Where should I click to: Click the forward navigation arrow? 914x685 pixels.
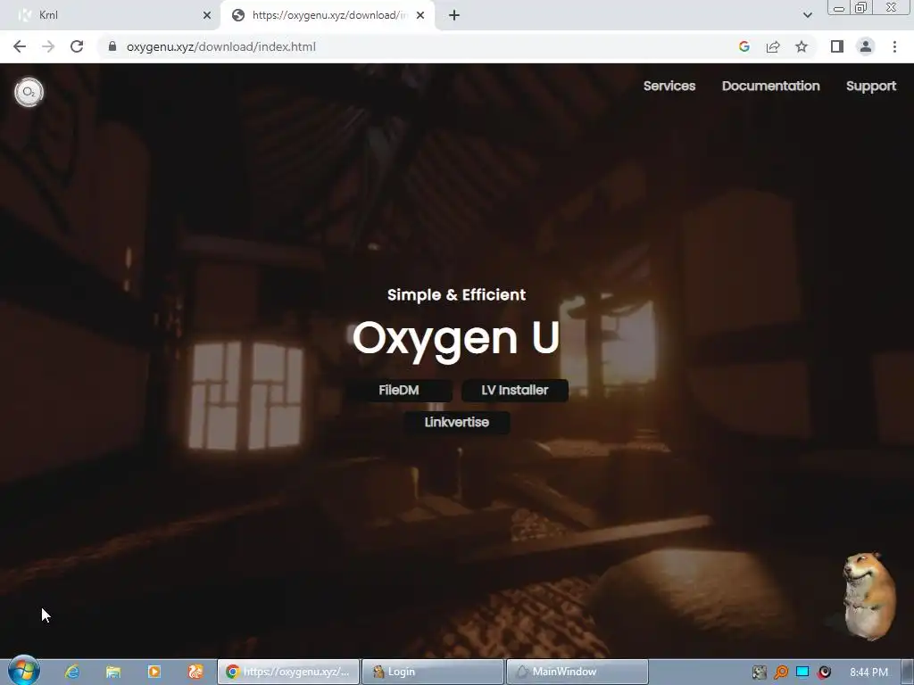[48, 46]
